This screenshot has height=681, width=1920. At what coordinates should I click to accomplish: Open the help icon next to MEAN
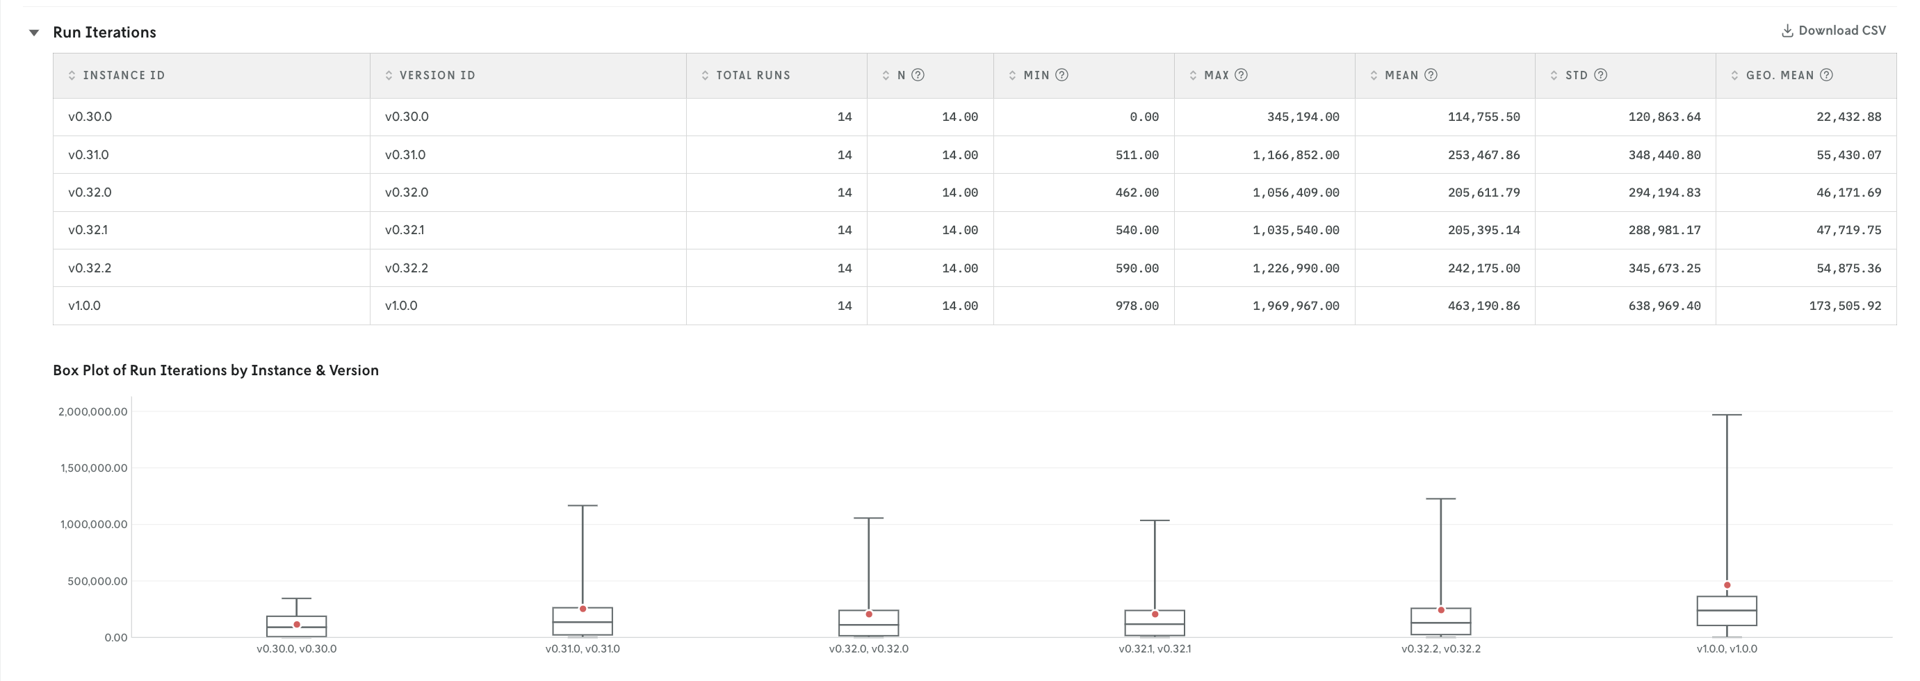pos(1431,74)
